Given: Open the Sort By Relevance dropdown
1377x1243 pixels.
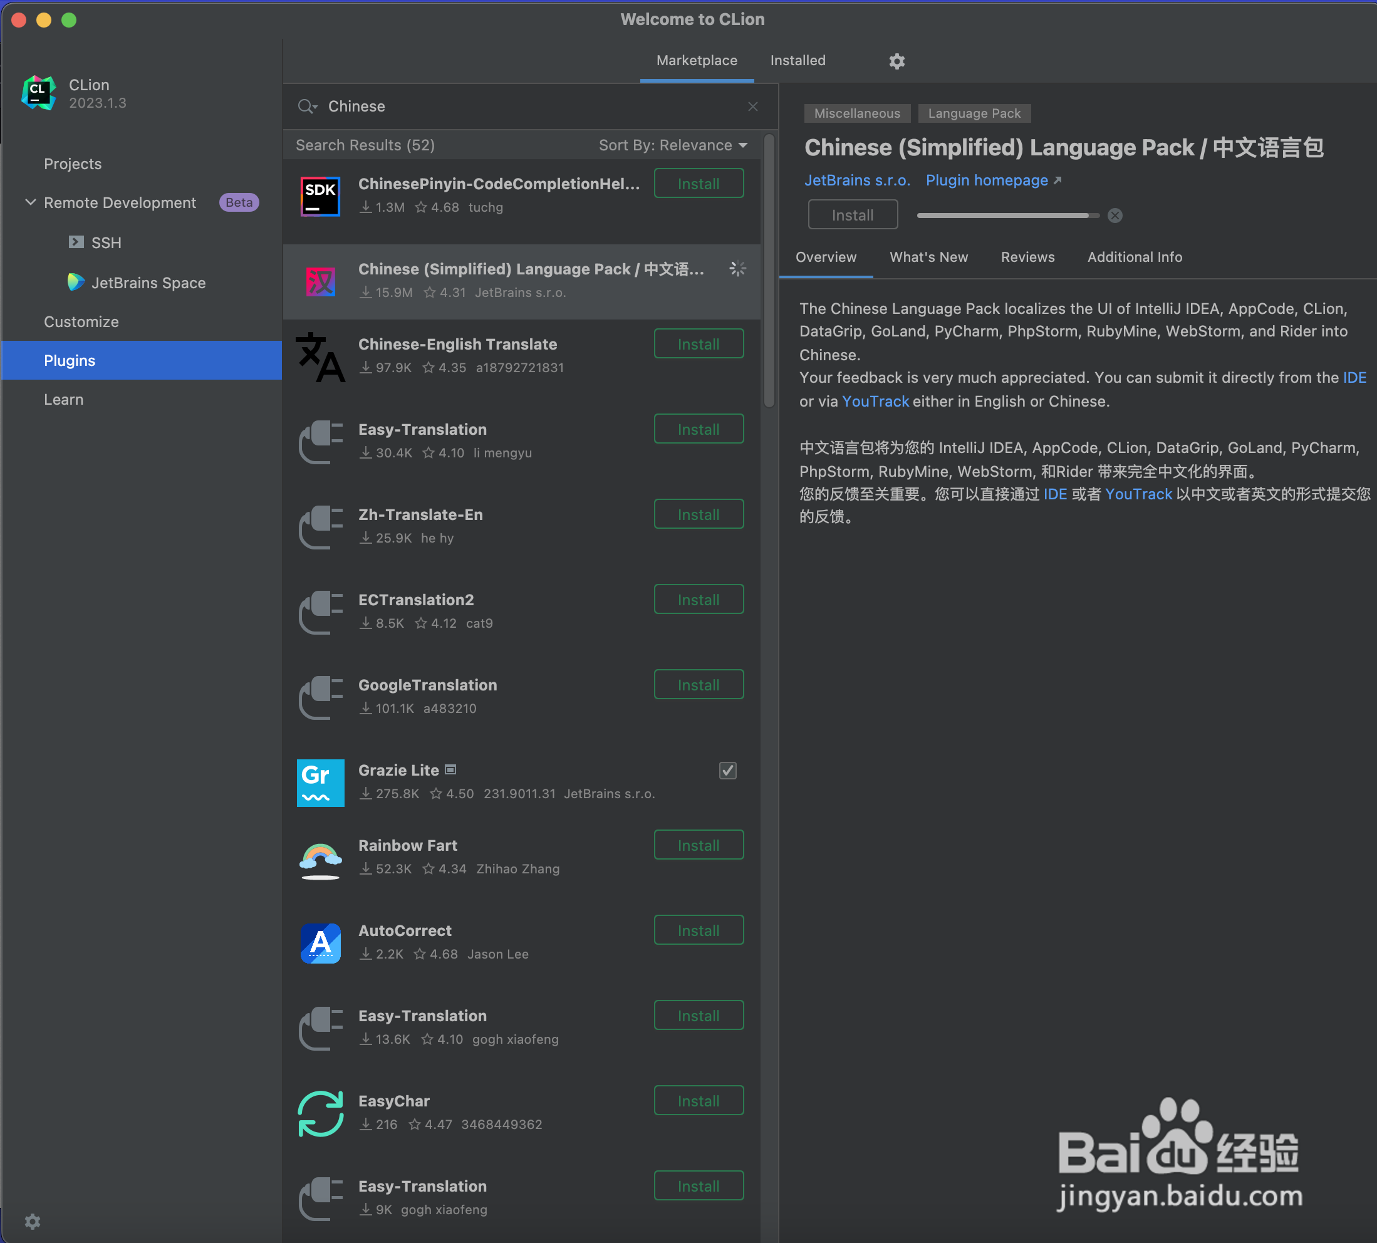Looking at the screenshot, I should [x=673, y=145].
